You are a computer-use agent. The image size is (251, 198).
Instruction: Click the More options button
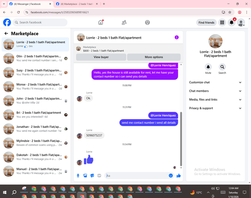(154, 57)
